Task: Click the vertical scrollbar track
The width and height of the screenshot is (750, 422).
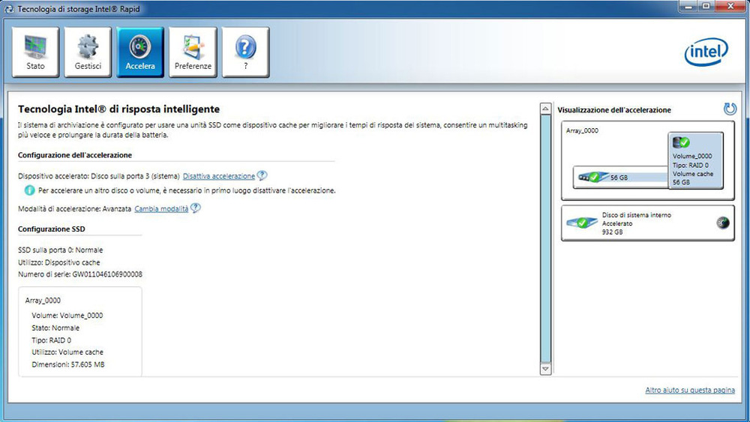Action: pos(545,239)
